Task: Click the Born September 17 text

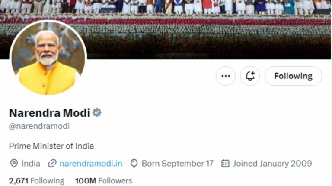Action: coord(178,164)
